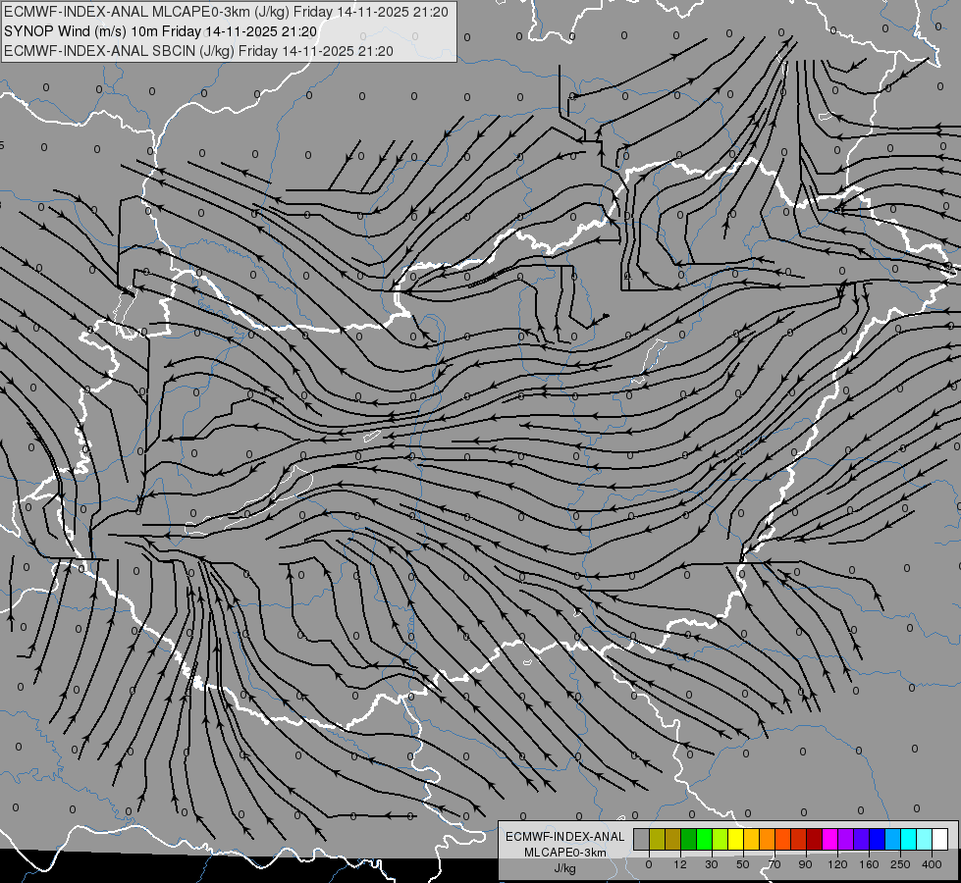Click the legend scale value '30'
Image resolution: width=961 pixels, height=883 pixels.
click(712, 864)
